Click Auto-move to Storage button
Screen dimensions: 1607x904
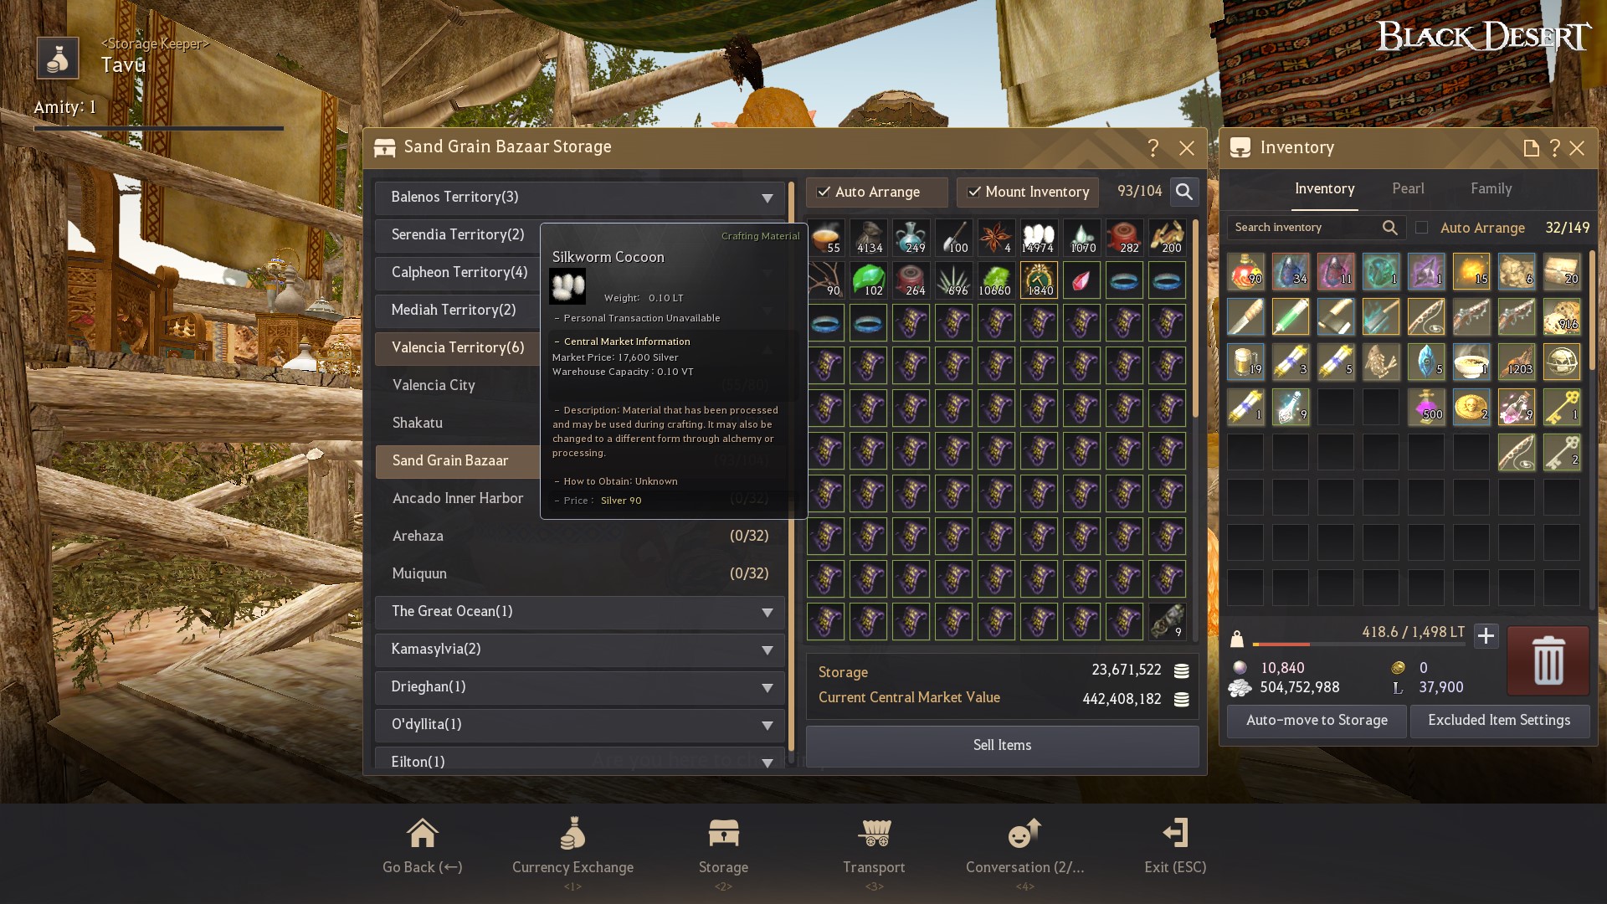(1317, 721)
